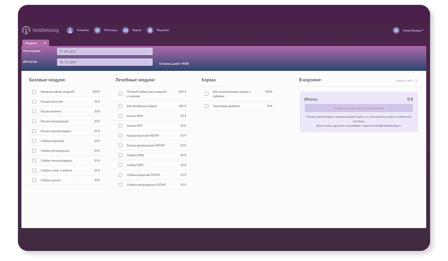The image size is (448, 261).
Task: Enable Кормовые добавки checkbox
Action: pos(206,106)
